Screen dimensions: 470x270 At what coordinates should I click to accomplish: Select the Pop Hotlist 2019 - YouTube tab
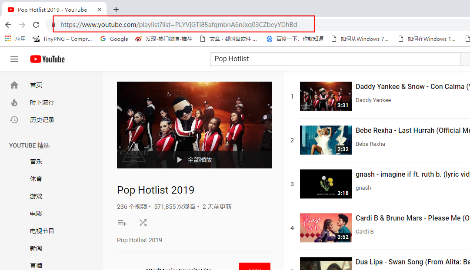pyautogui.click(x=54, y=10)
